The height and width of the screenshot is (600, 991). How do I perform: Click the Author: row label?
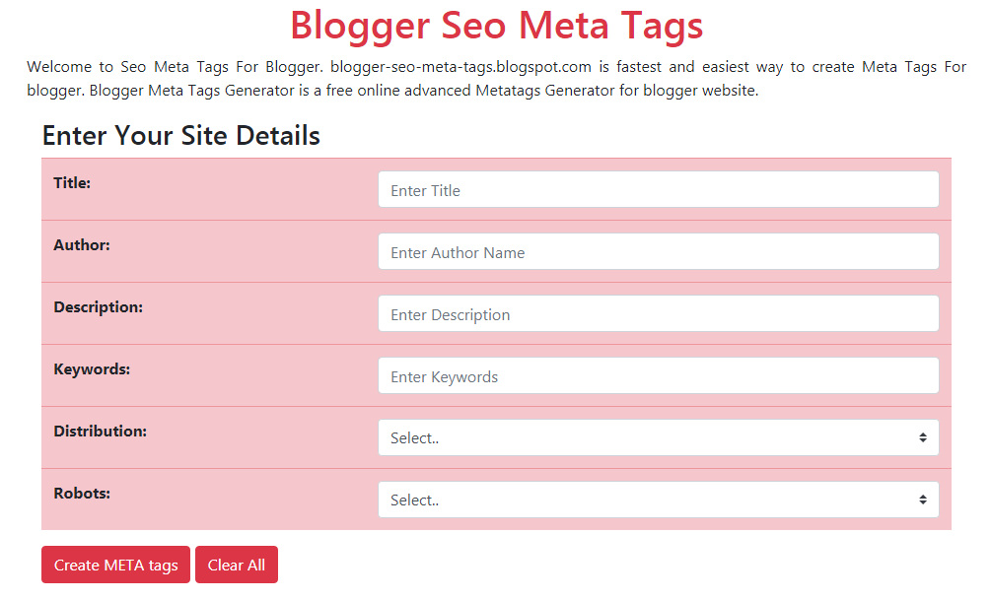(x=82, y=244)
